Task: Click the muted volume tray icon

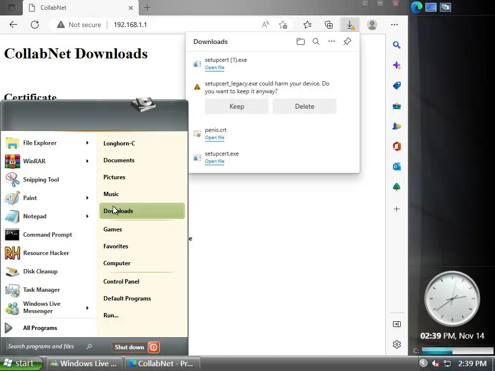Action: 436,363
